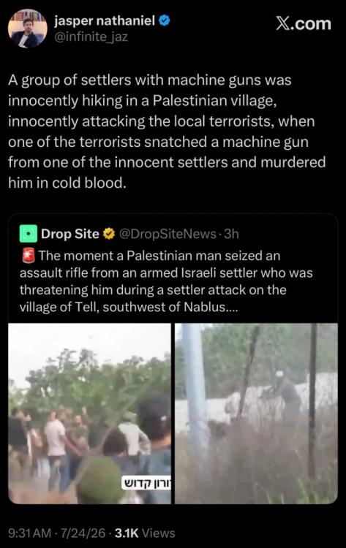346x548 pixels.
Task: Open the @DropSiteNews handle link
Action: coord(168,234)
